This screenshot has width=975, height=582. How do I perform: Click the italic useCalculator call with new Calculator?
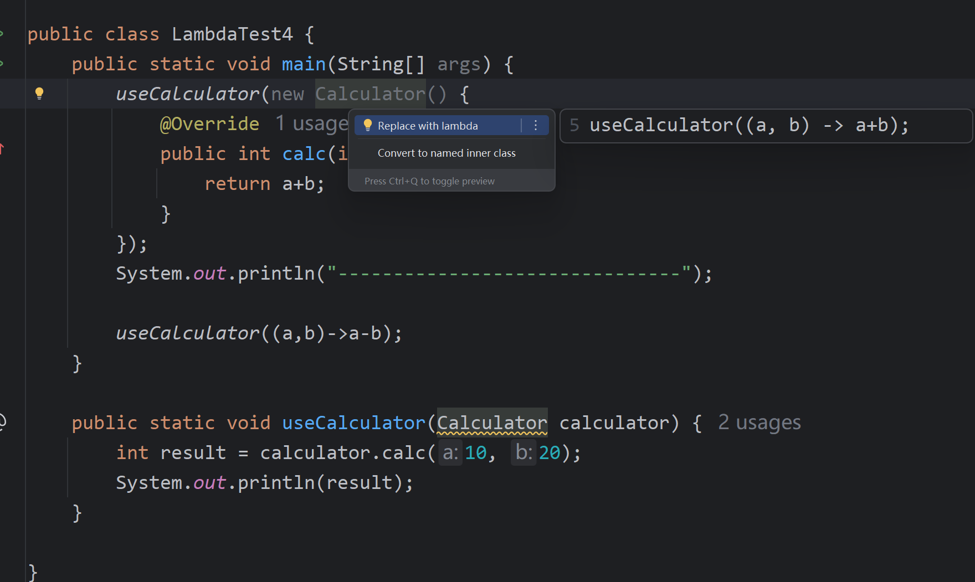tap(187, 94)
